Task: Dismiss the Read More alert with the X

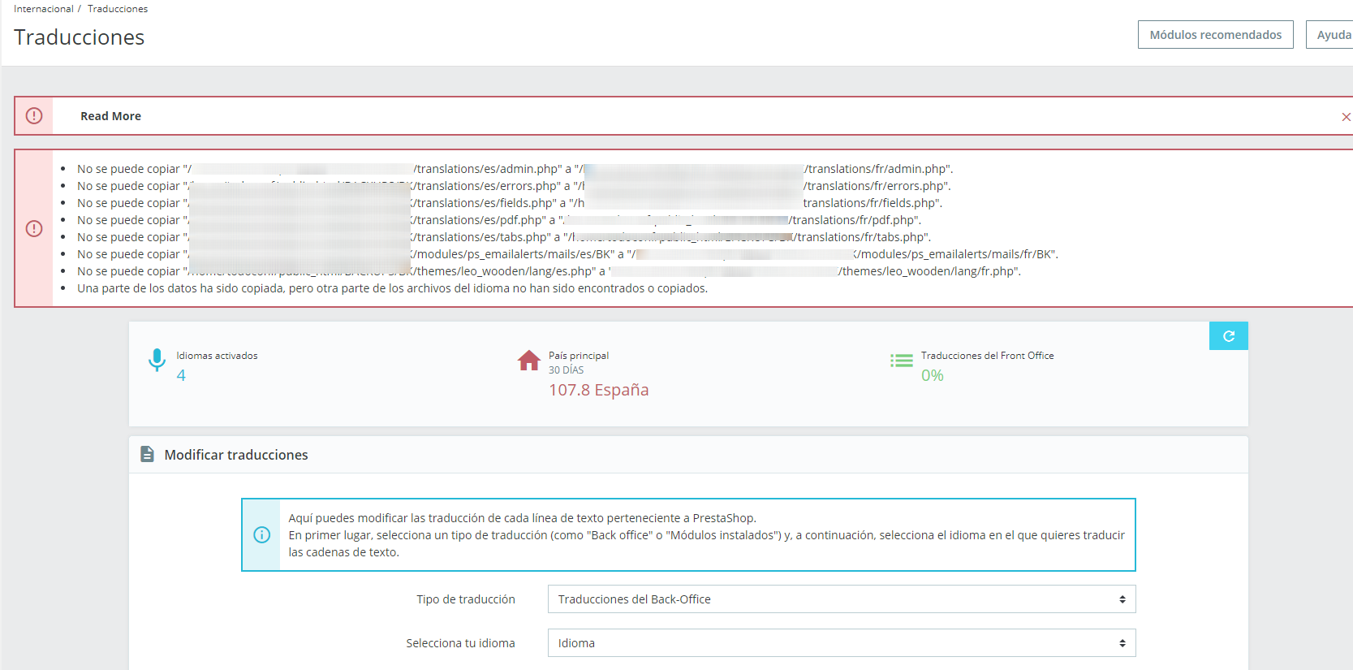Action: coord(1346,117)
